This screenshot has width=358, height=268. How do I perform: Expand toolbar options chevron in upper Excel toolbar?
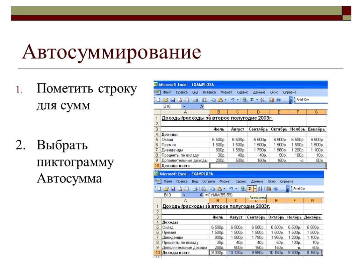pyautogui.click(x=291, y=100)
